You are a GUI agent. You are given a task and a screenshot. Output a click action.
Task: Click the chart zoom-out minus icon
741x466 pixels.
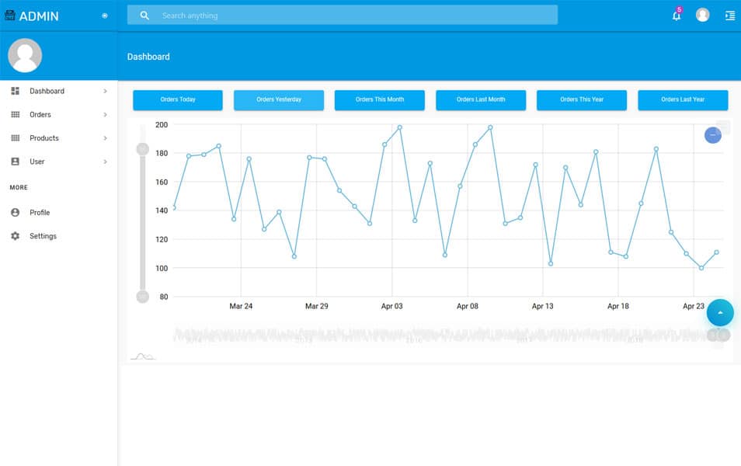[712, 135]
